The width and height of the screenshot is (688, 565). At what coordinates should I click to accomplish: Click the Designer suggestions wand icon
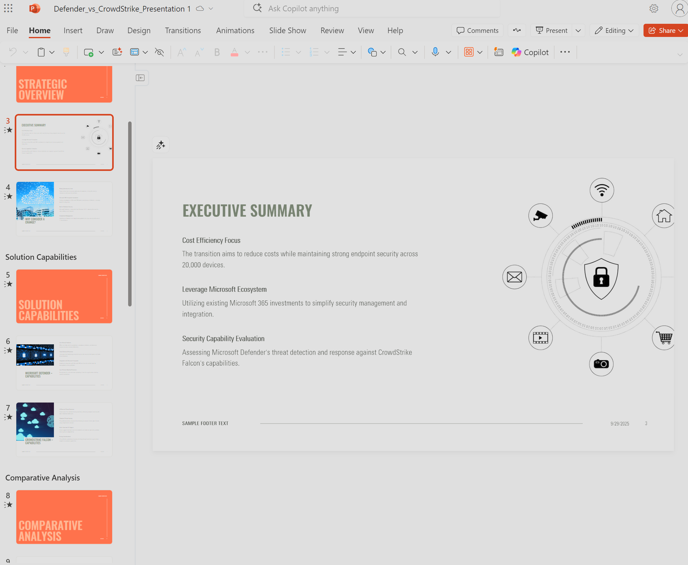(x=161, y=145)
